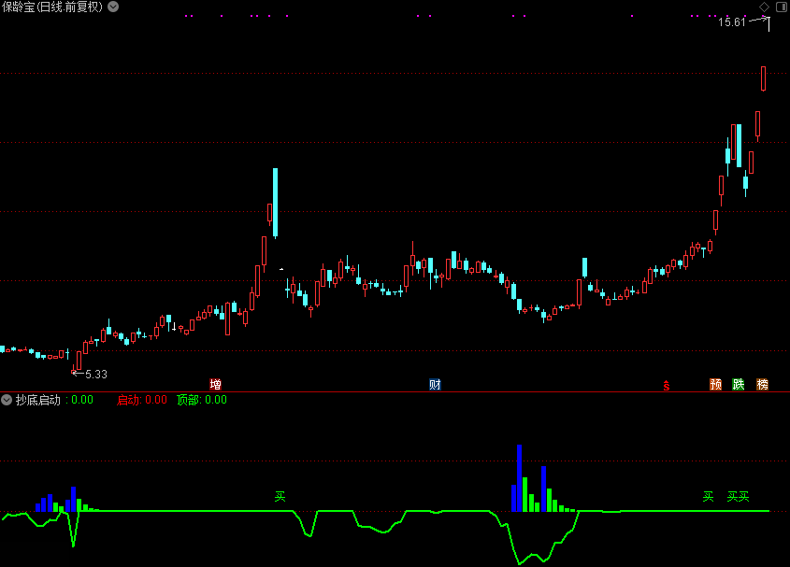Image resolution: width=790 pixels, height=567 pixels.
Task: Open the red 增 event marker
Action: point(216,385)
